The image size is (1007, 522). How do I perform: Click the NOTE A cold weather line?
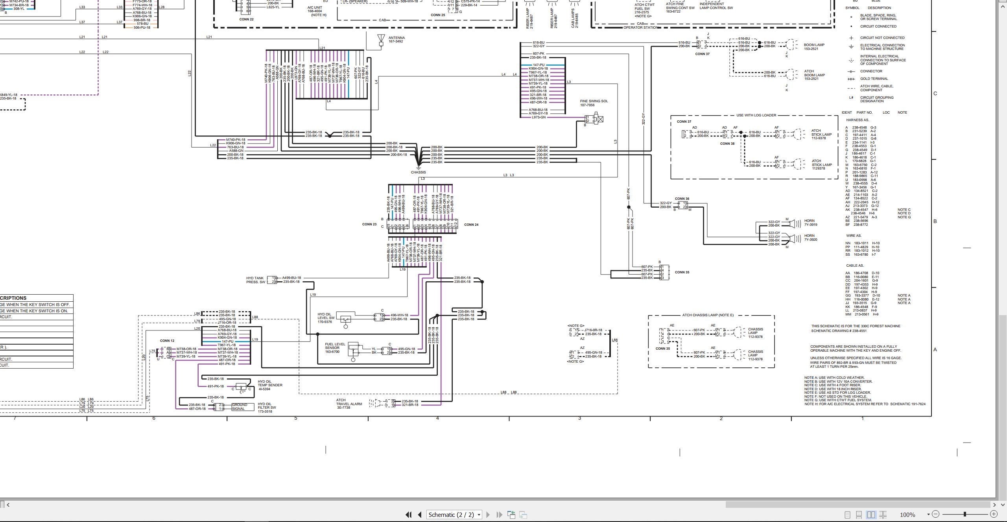click(x=834, y=378)
